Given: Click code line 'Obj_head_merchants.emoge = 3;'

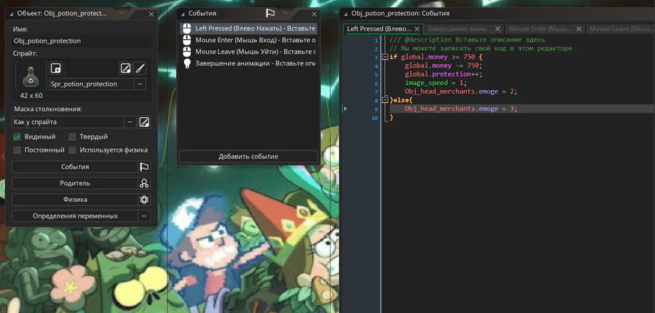Looking at the screenshot, I should tap(461, 109).
